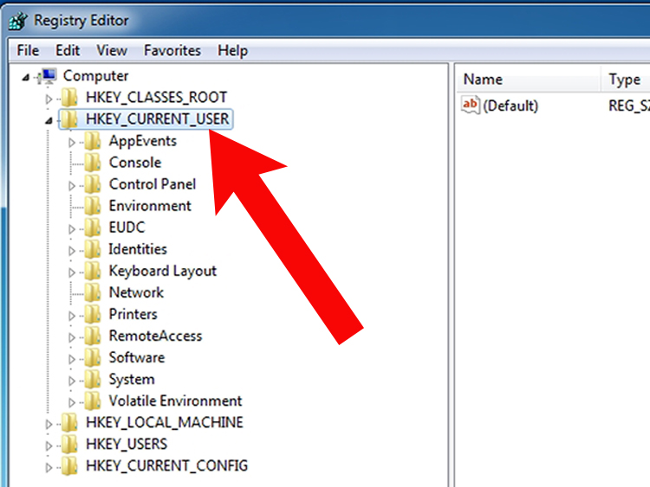Screen dimensions: 650x487
Task: Expand the RemoteAccess key arrow
Action: tap(72, 337)
